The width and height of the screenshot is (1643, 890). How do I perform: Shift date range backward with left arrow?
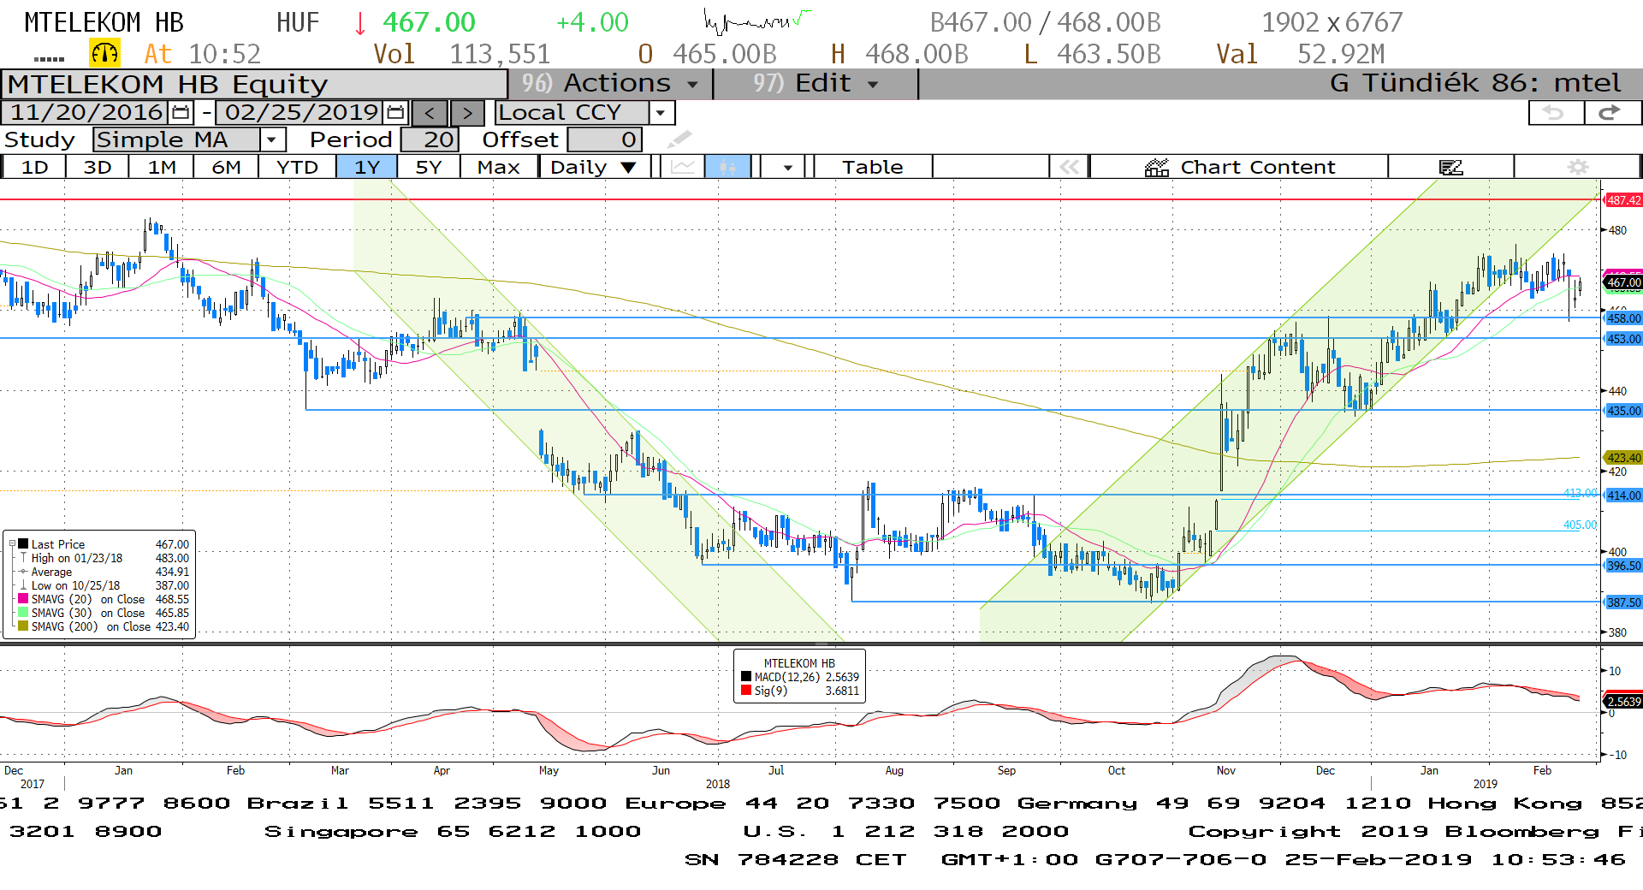tap(430, 113)
